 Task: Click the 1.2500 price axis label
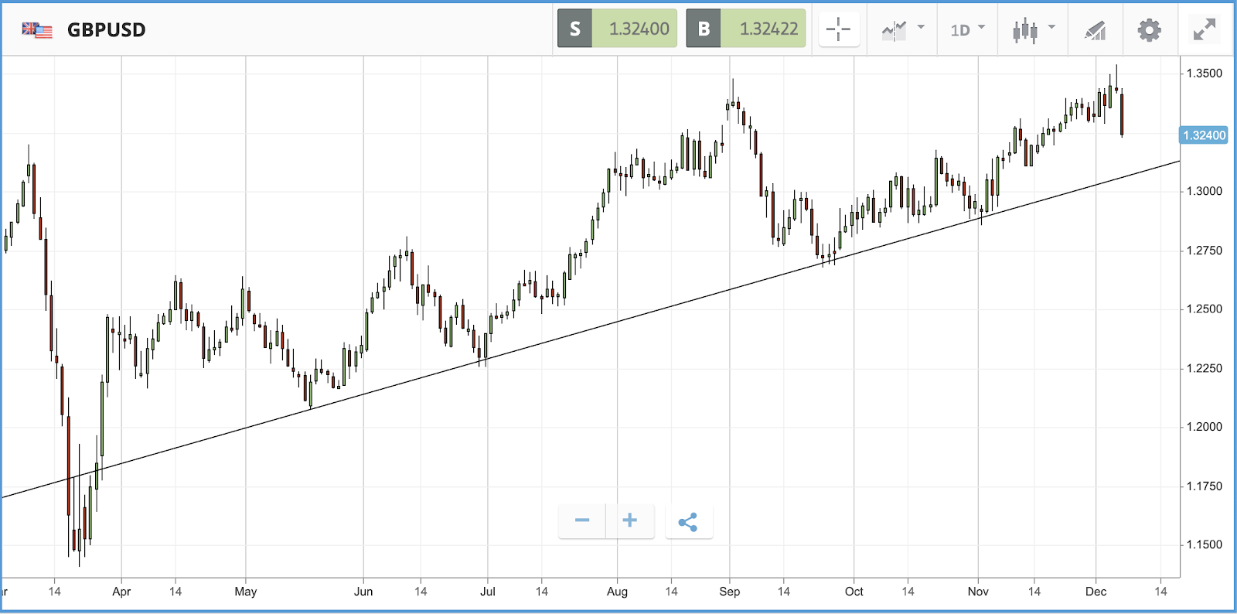pyautogui.click(x=1205, y=309)
